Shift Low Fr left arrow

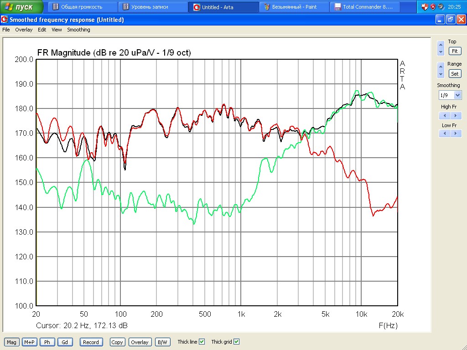click(x=445, y=134)
